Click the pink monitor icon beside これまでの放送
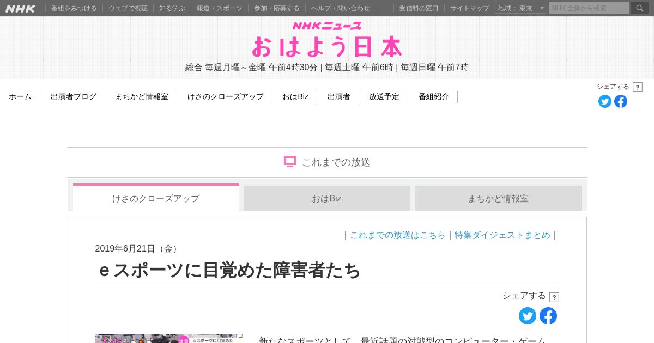654x343 pixels. point(290,162)
